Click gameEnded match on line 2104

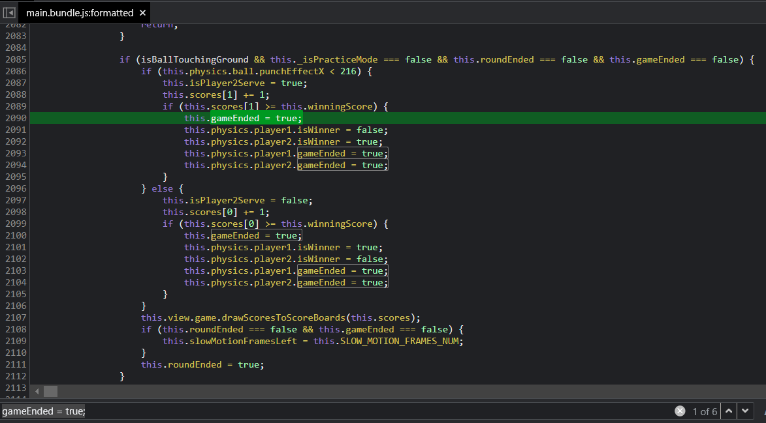[x=342, y=282]
